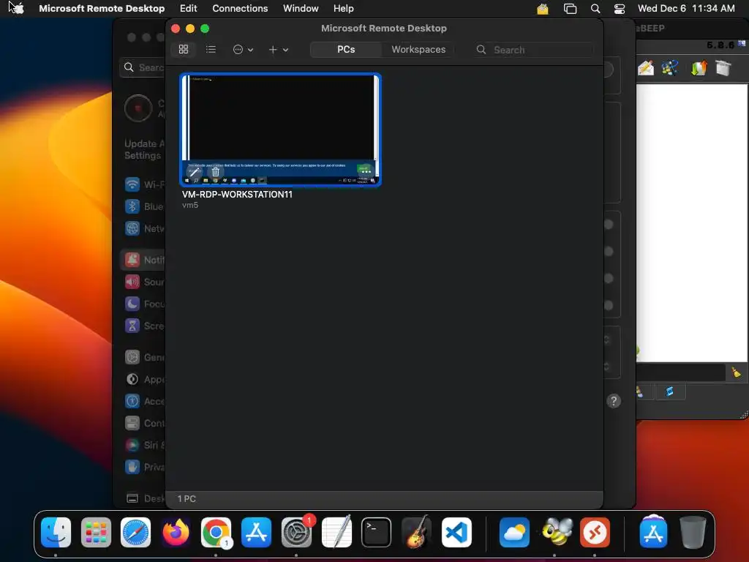The image size is (749, 562).
Task: Open Control Center from menu bar
Action: pos(620,9)
